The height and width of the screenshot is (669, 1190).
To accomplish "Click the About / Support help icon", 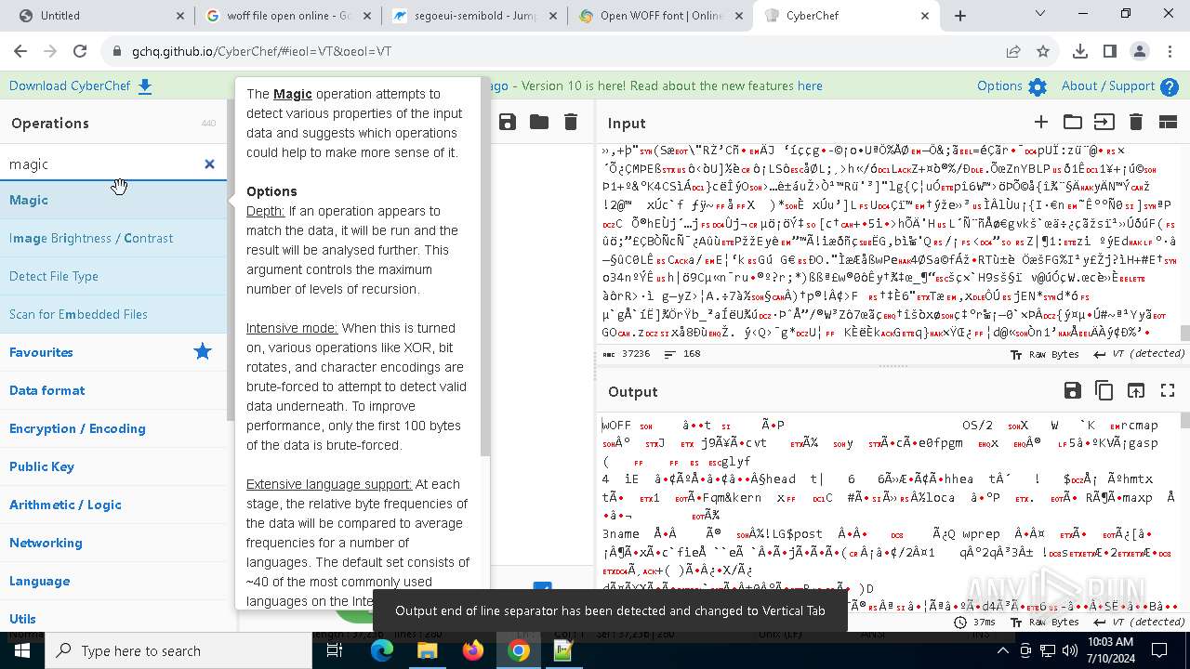I will click(x=1170, y=86).
